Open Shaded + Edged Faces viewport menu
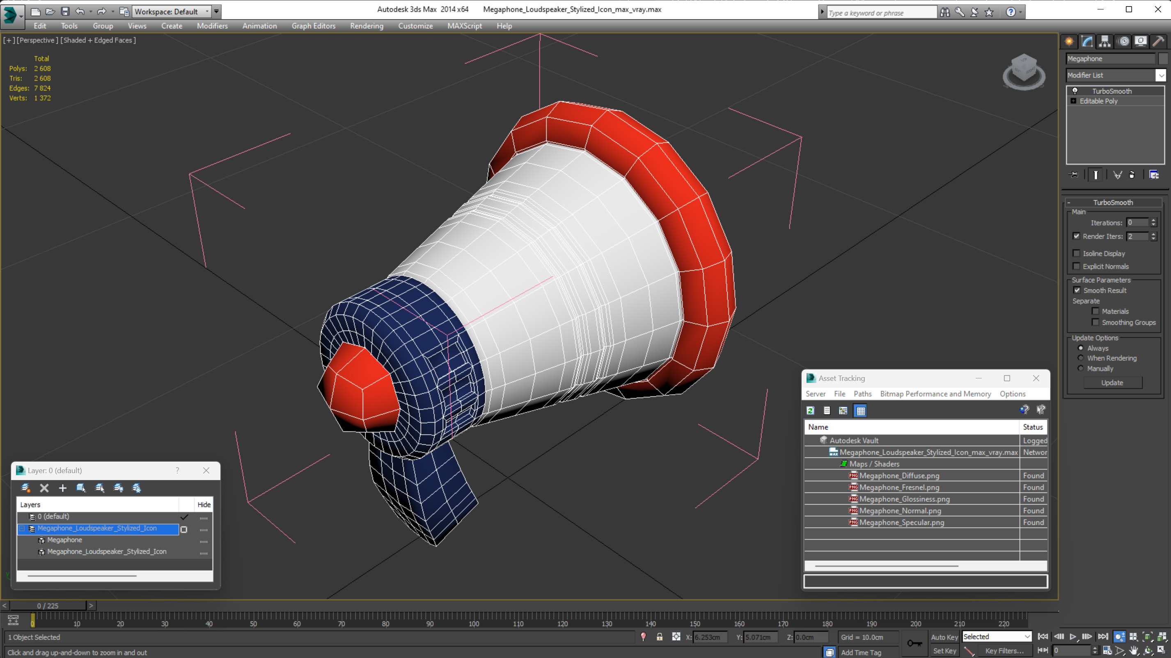The height and width of the screenshot is (658, 1171). (x=98, y=41)
